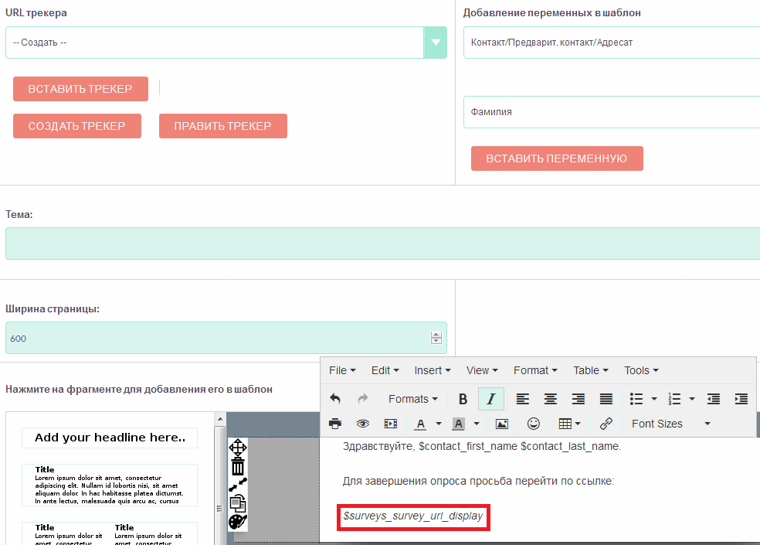Open the Edit menu

pos(385,370)
